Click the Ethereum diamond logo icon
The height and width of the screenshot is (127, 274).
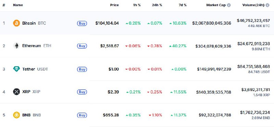[x=16, y=46]
